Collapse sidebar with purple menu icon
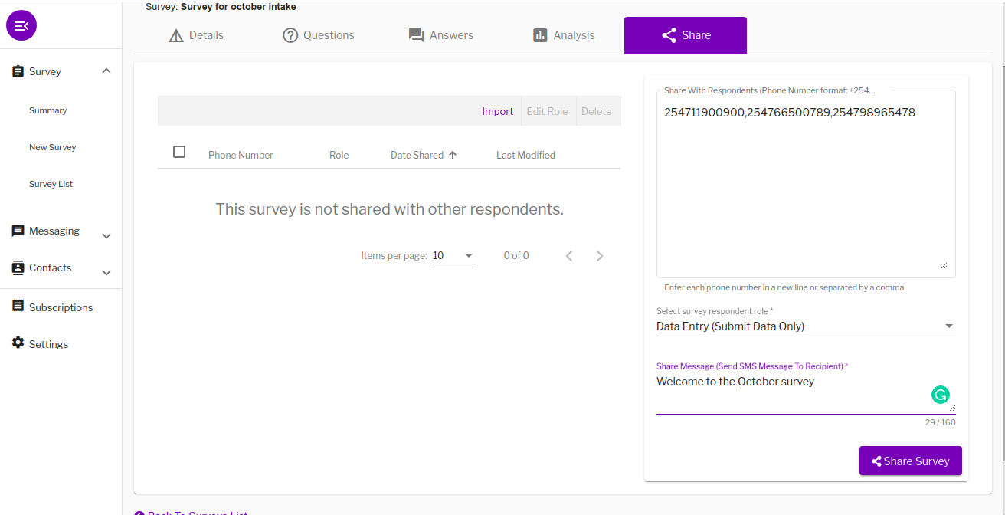 [x=21, y=26]
